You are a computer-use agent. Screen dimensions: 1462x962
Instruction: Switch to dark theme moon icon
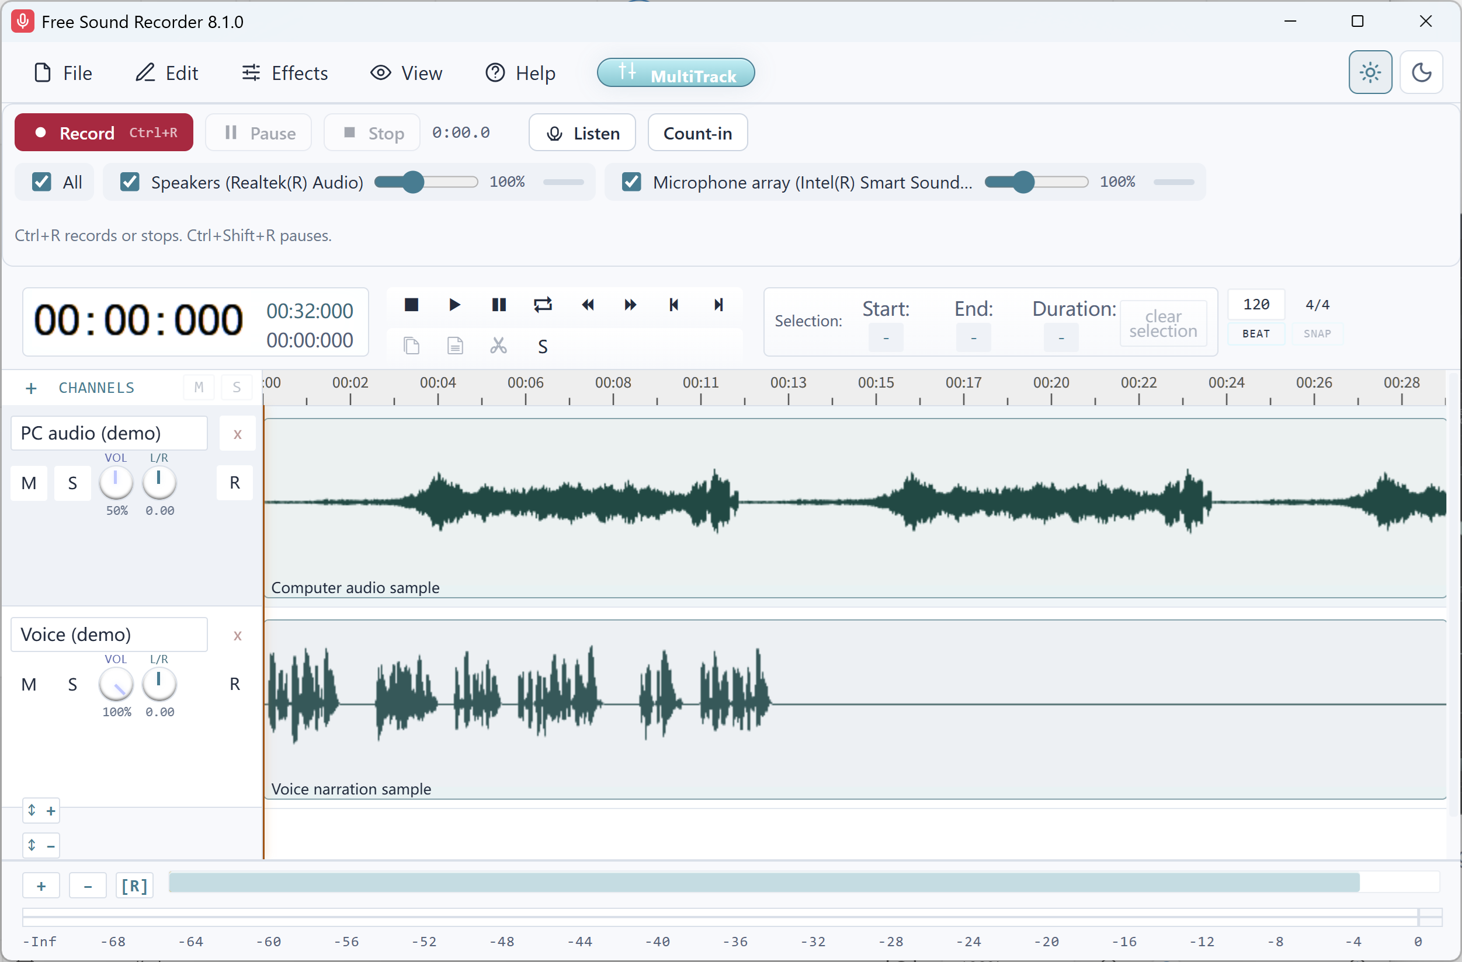point(1422,72)
